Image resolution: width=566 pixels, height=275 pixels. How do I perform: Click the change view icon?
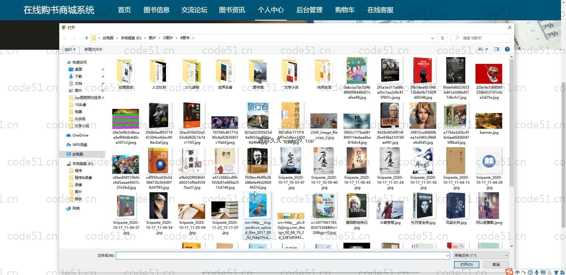click(x=481, y=49)
